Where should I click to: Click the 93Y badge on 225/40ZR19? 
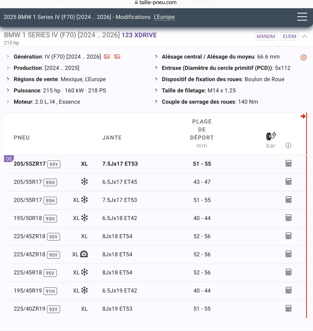pyautogui.click(x=54, y=309)
